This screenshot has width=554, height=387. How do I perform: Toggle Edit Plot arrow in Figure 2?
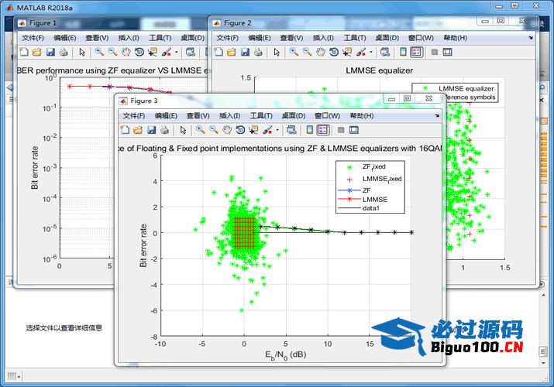(x=277, y=52)
